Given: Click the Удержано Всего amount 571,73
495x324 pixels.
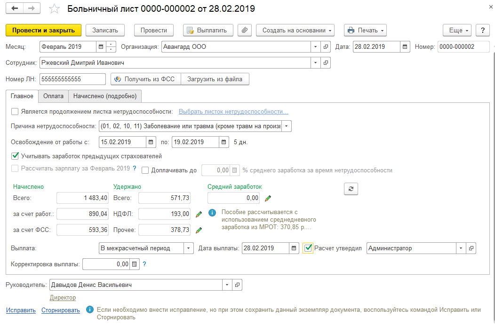Looking at the screenshot, I should 165,198.
